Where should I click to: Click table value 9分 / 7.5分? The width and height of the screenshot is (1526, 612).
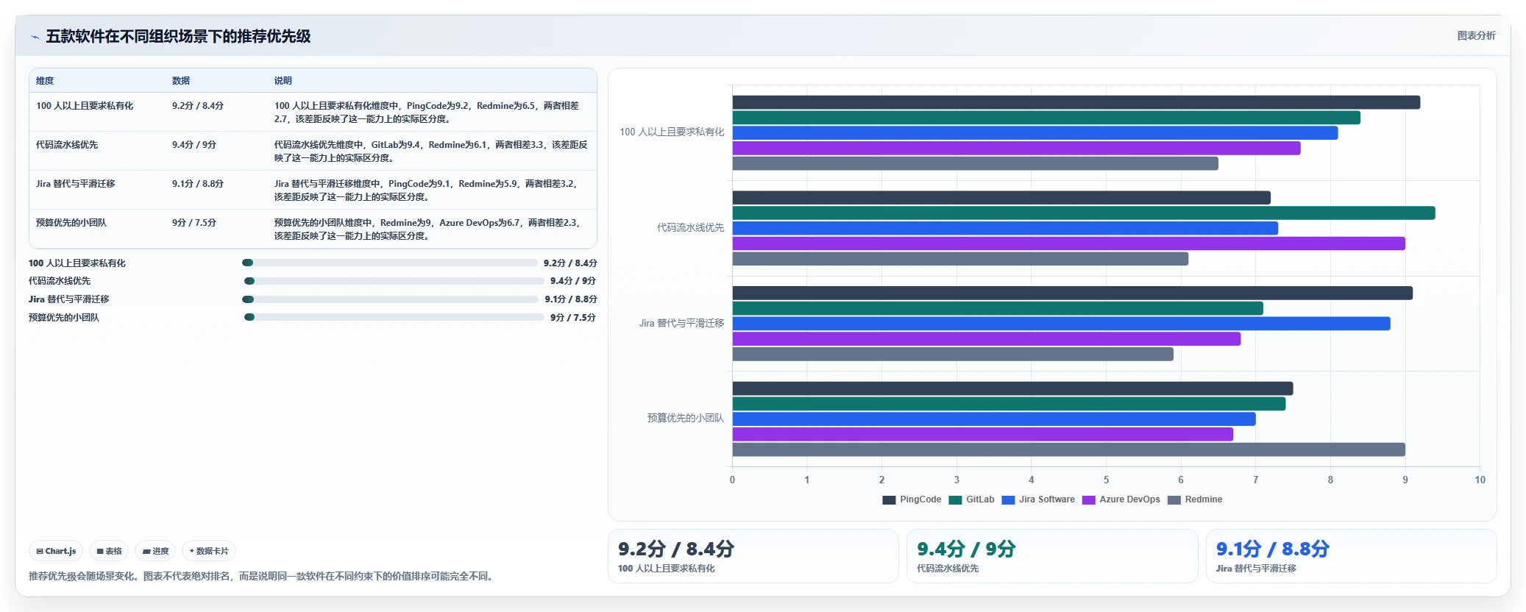click(194, 223)
